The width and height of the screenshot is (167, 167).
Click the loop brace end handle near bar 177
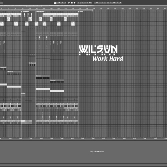coord(92,10)
